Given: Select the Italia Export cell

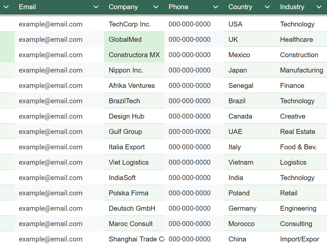Looking at the screenshot, I should (134, 147).
